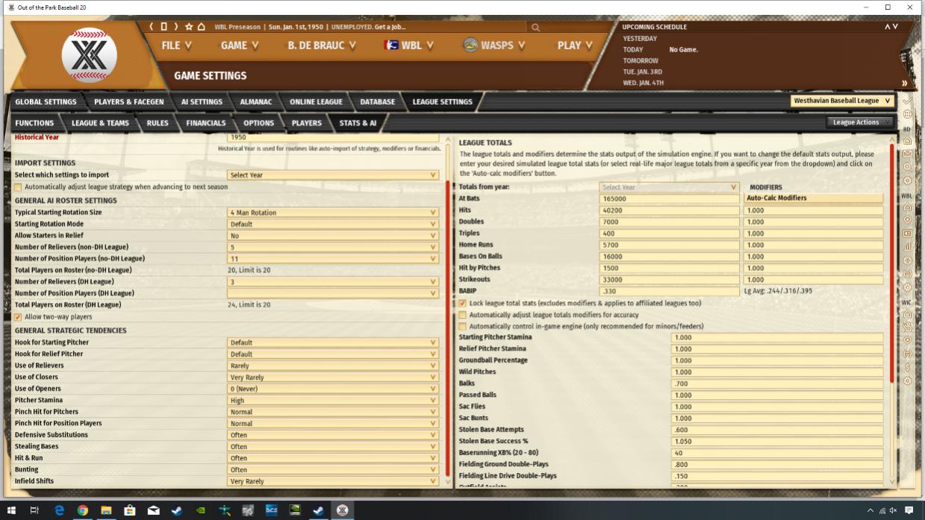Uncheck the Allow two-way players checkbox
The height and width of the screenshot is (520, 925).
(16, 316)
